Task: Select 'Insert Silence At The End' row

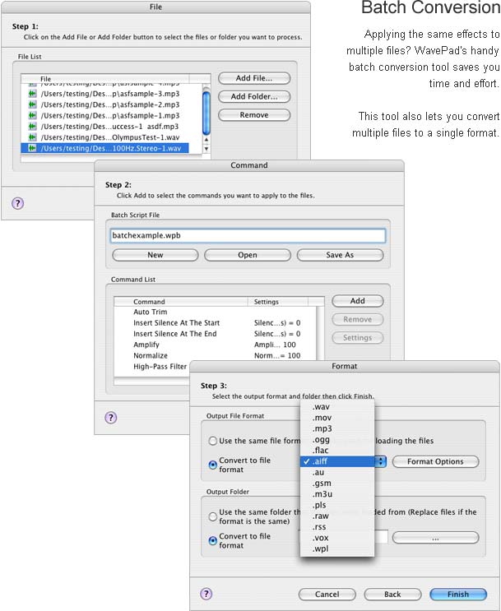Action: [216, 334]
